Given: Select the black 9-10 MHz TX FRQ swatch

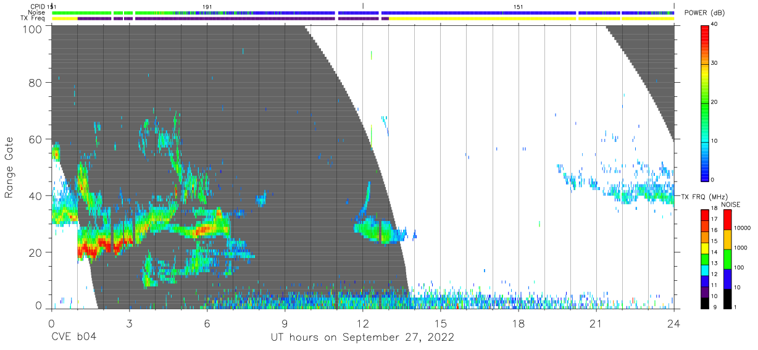Looking at the screenshot, I should click(705, 302).
